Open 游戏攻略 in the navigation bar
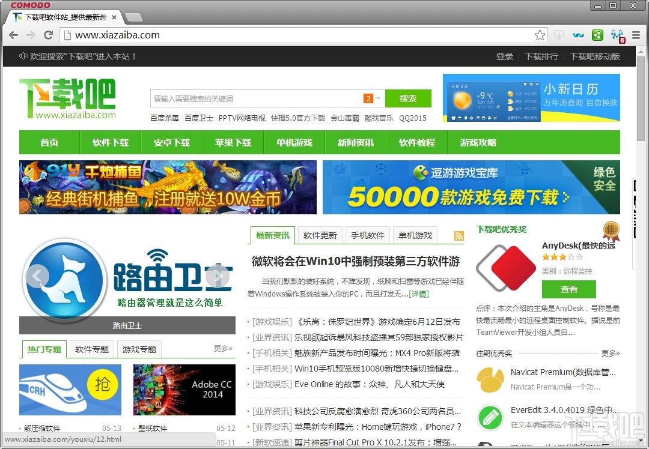This screenshot has width=649, height=449. (478, 143)
